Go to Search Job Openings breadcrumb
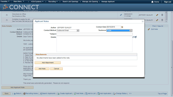Screen dimensions: 173x97 click(x=70, y=2)
